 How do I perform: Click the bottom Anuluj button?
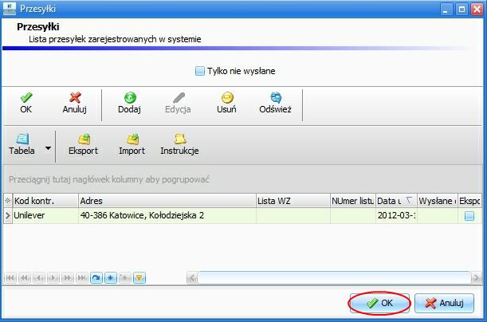pos(444,303)
